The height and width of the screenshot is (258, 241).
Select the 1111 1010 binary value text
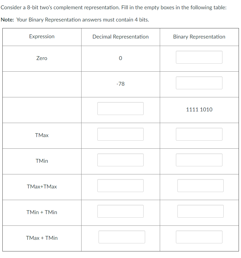coord(199,110)
